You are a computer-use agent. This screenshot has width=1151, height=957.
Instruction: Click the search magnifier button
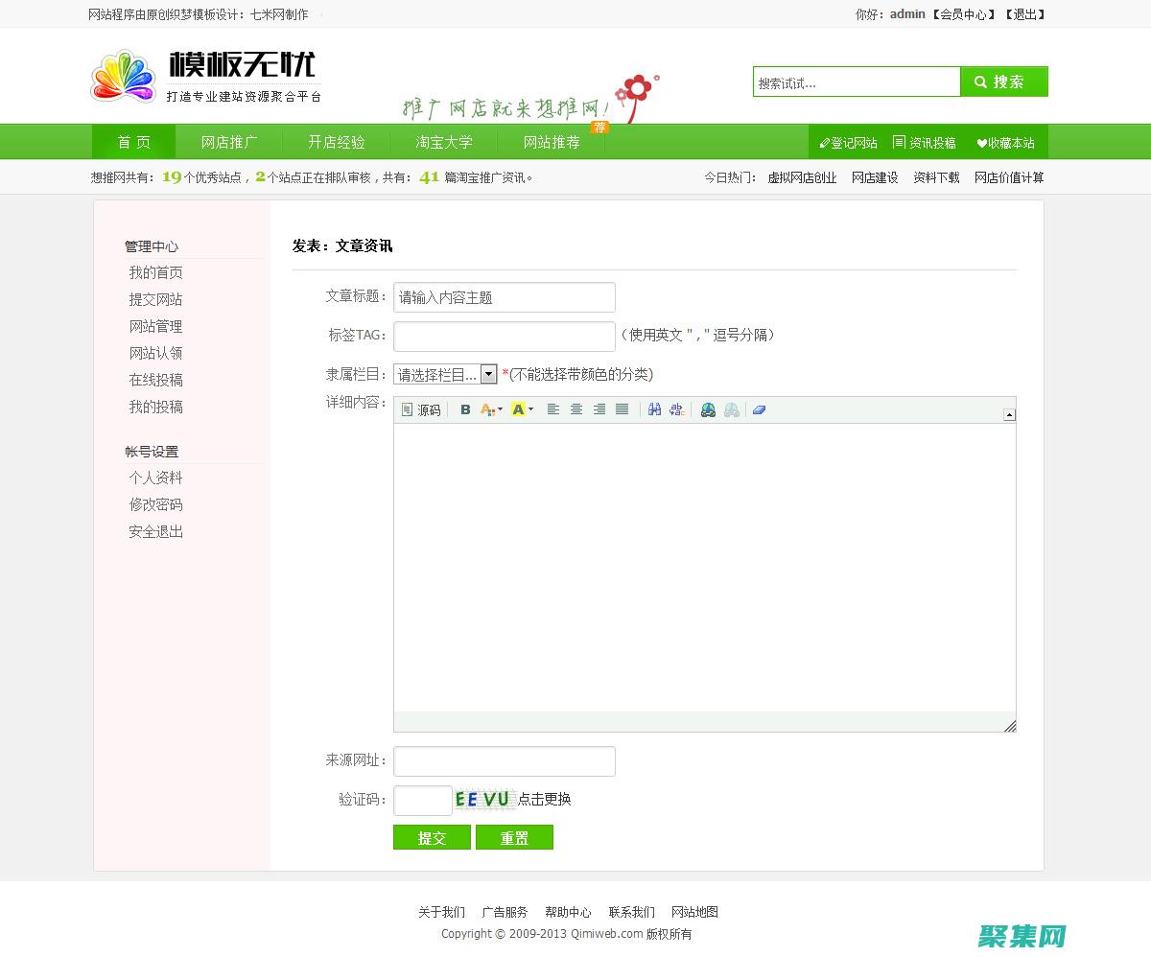(x=1003, y=82)
